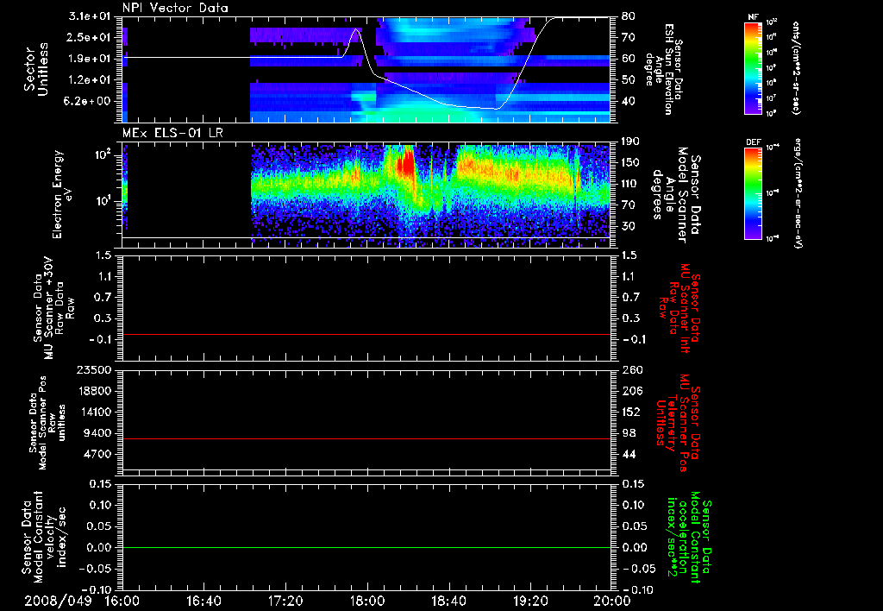Click the "Sector Unitless" axis title
The width and height of the screenshot is (883, 611).
[x=36, y=69]
